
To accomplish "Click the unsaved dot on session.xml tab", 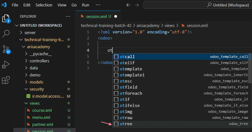I will click(116, 16).
